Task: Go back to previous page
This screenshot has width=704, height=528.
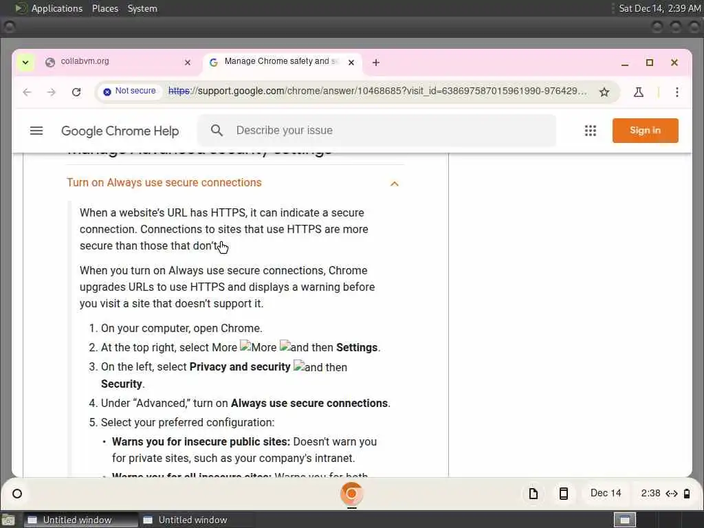Action: coord(27,92)
